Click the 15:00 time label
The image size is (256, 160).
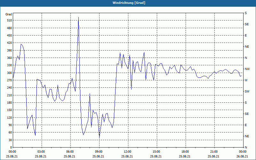click(x=157, y=152)
